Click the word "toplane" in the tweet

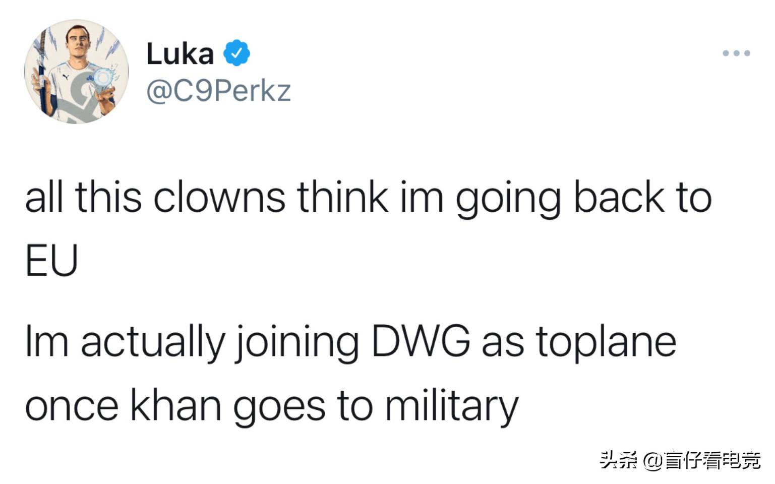click(606, 343)
